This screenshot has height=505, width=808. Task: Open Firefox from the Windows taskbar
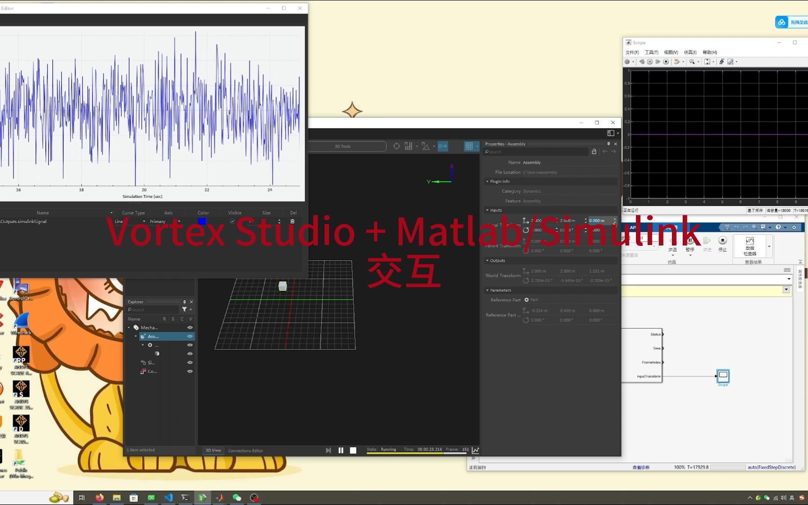pos(100,498)
